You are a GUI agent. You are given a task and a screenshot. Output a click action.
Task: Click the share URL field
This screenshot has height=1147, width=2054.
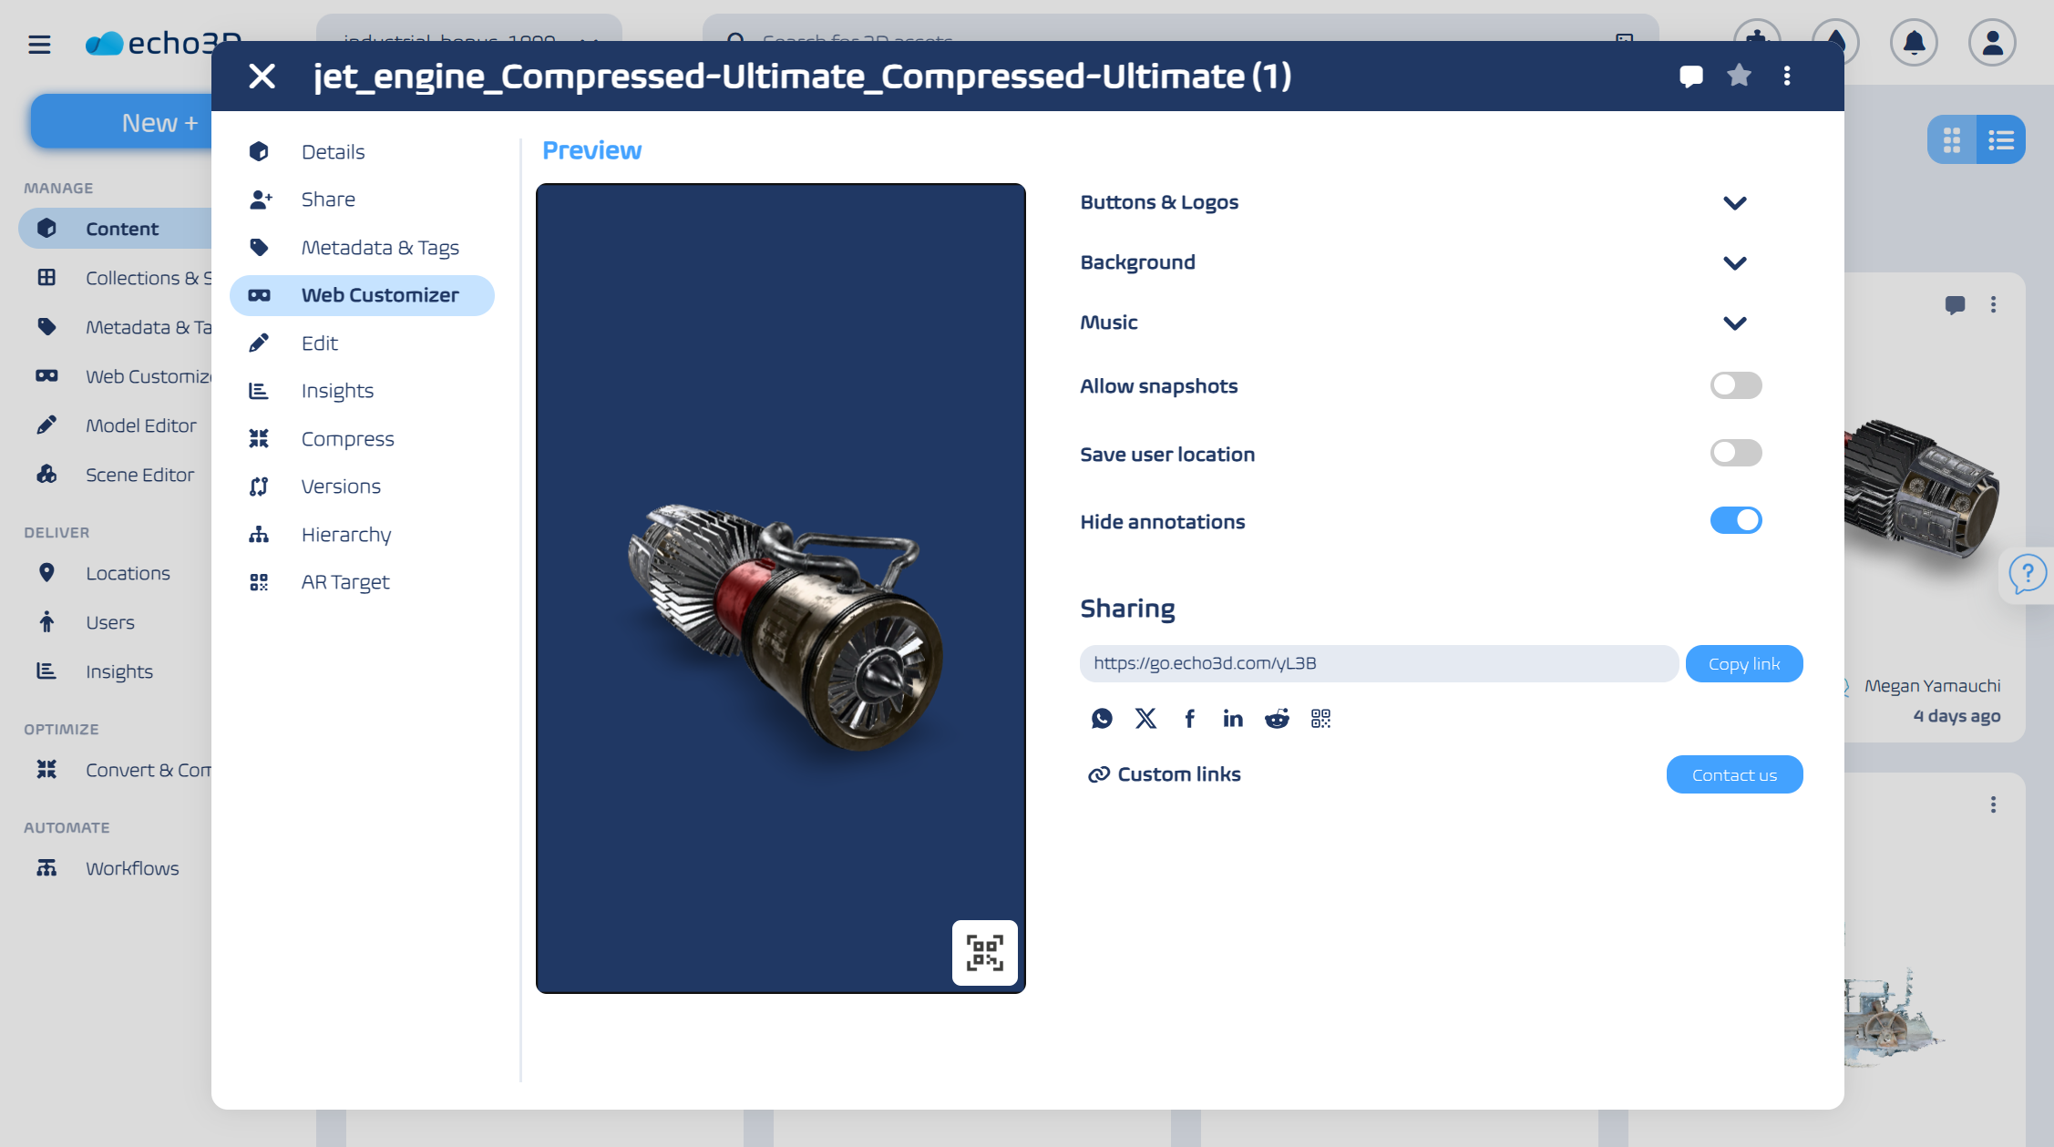coord(1378,663)
